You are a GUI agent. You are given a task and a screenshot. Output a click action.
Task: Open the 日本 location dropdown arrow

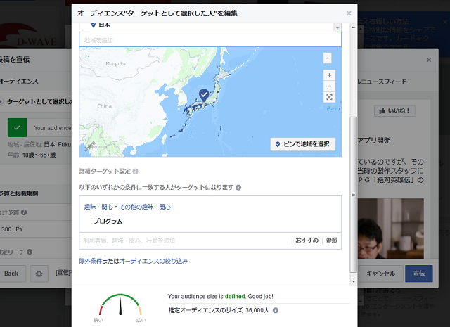click(x=337, y=27)
